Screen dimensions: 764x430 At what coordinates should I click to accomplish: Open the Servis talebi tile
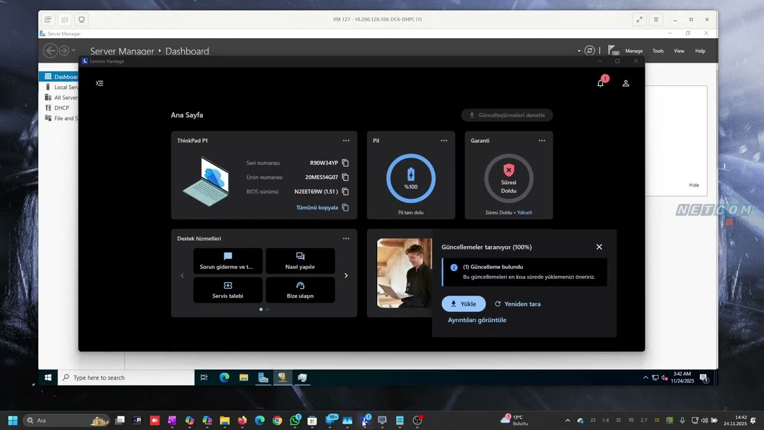tap(227, 290)
